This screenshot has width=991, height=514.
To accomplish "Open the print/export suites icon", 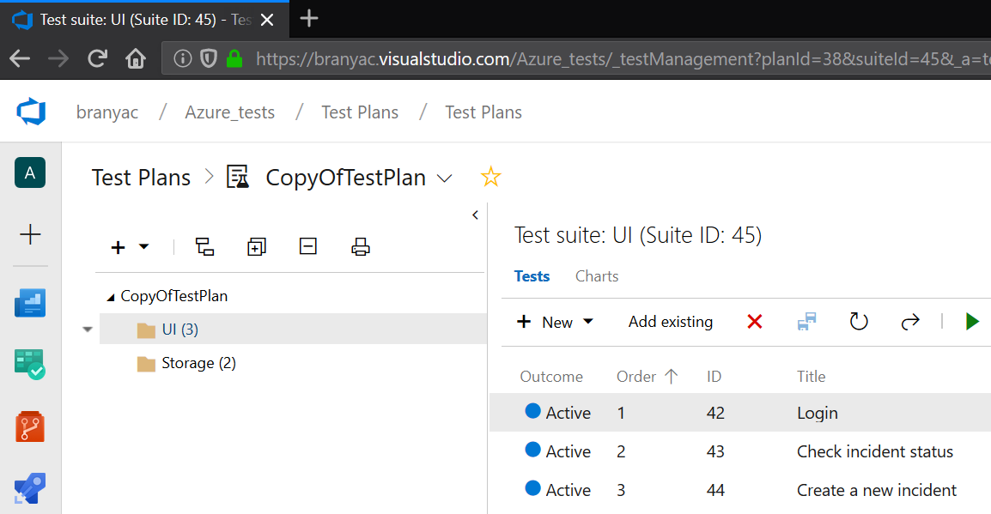I will pos(360,246).
